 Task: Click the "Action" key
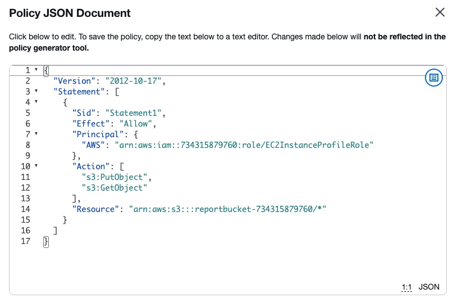pos(91,166)
